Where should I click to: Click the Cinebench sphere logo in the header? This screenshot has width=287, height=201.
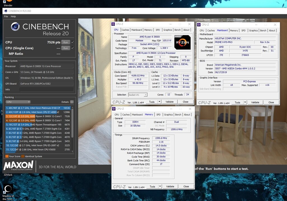[15, 27]
